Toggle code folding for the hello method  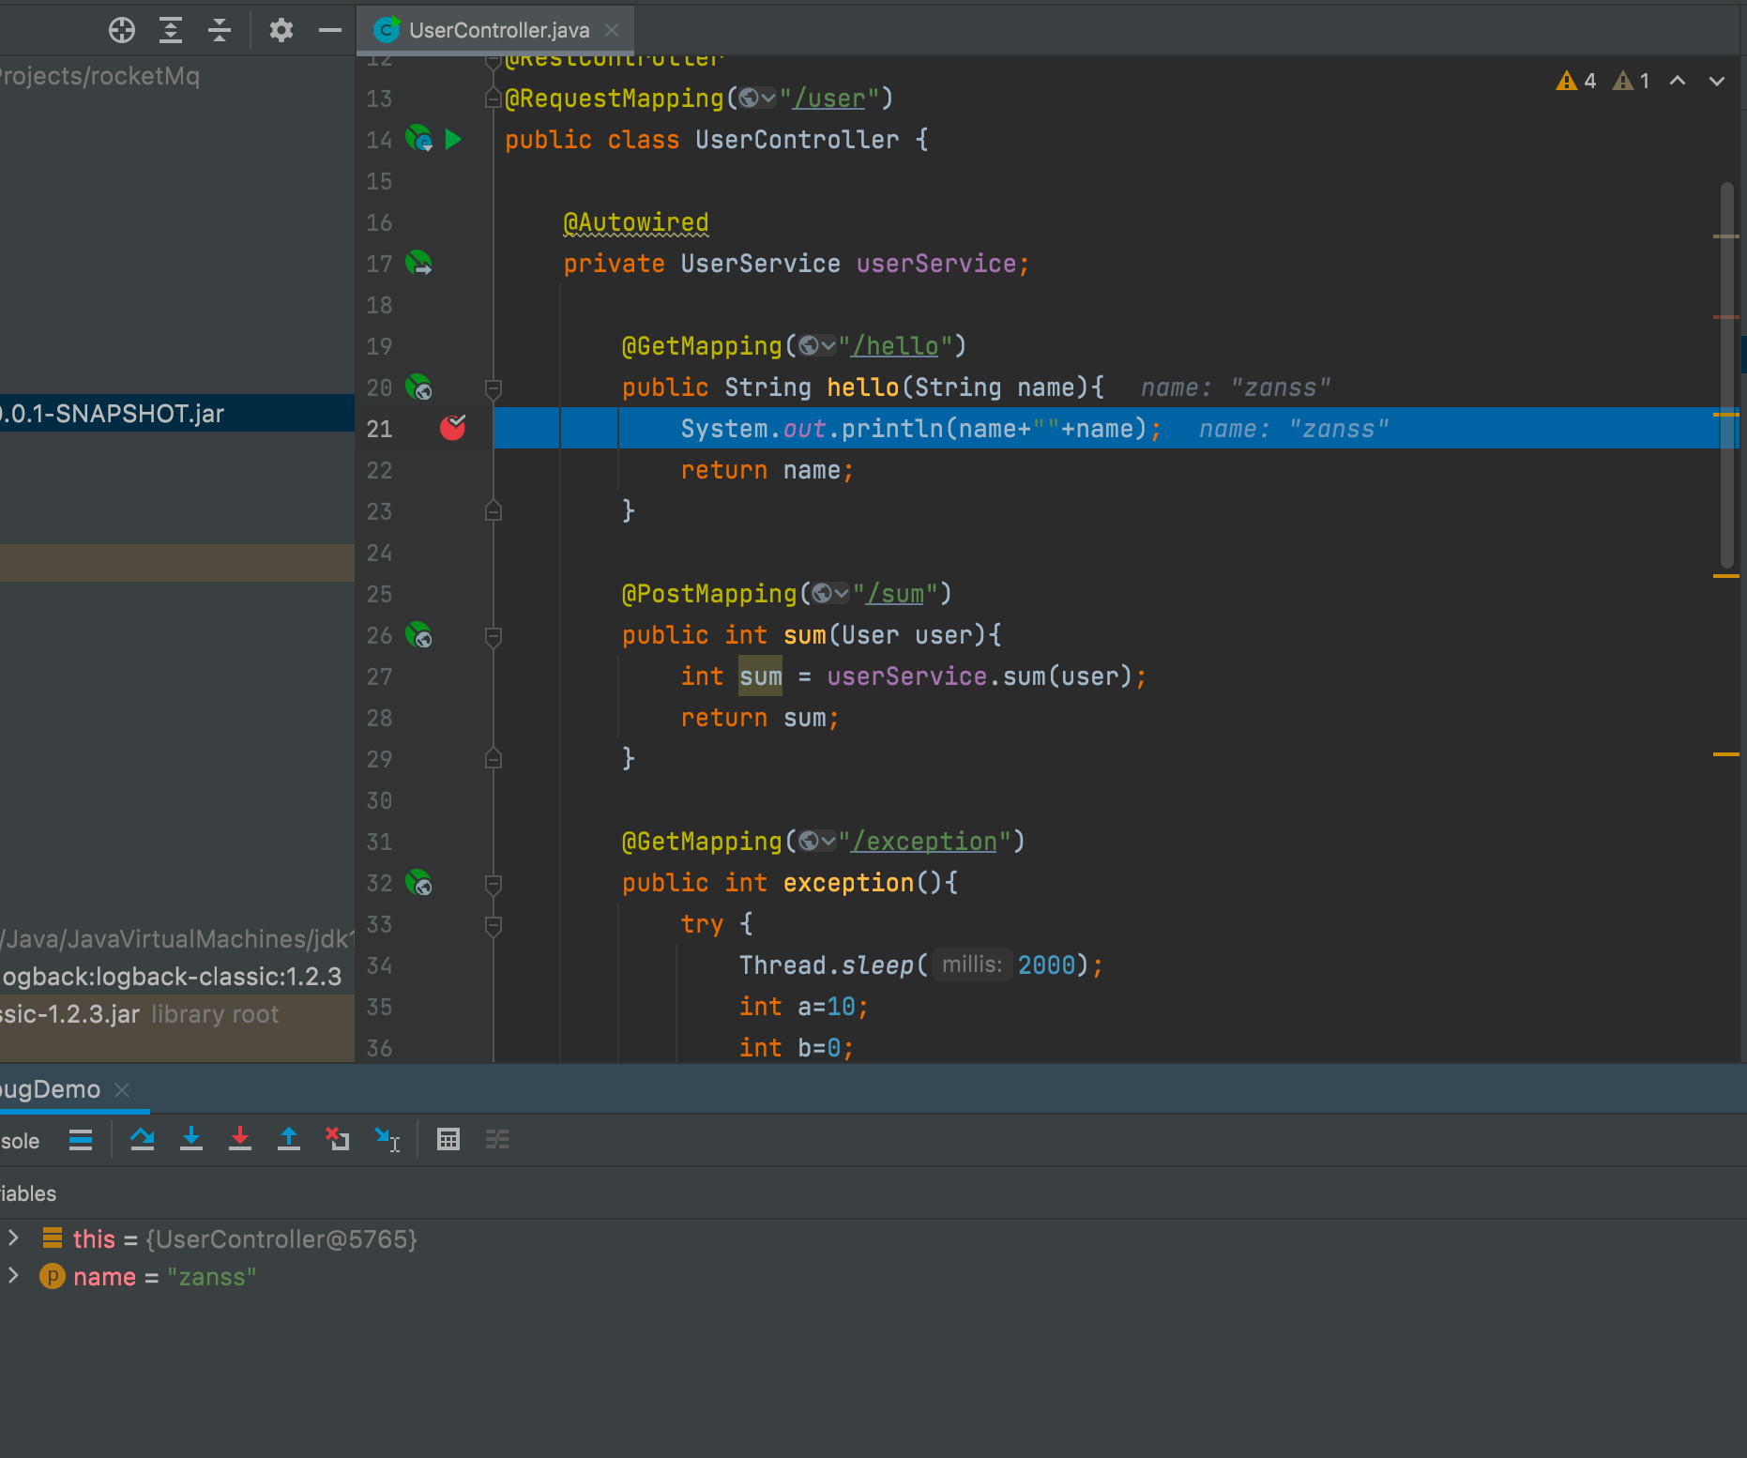coord(494,387)
